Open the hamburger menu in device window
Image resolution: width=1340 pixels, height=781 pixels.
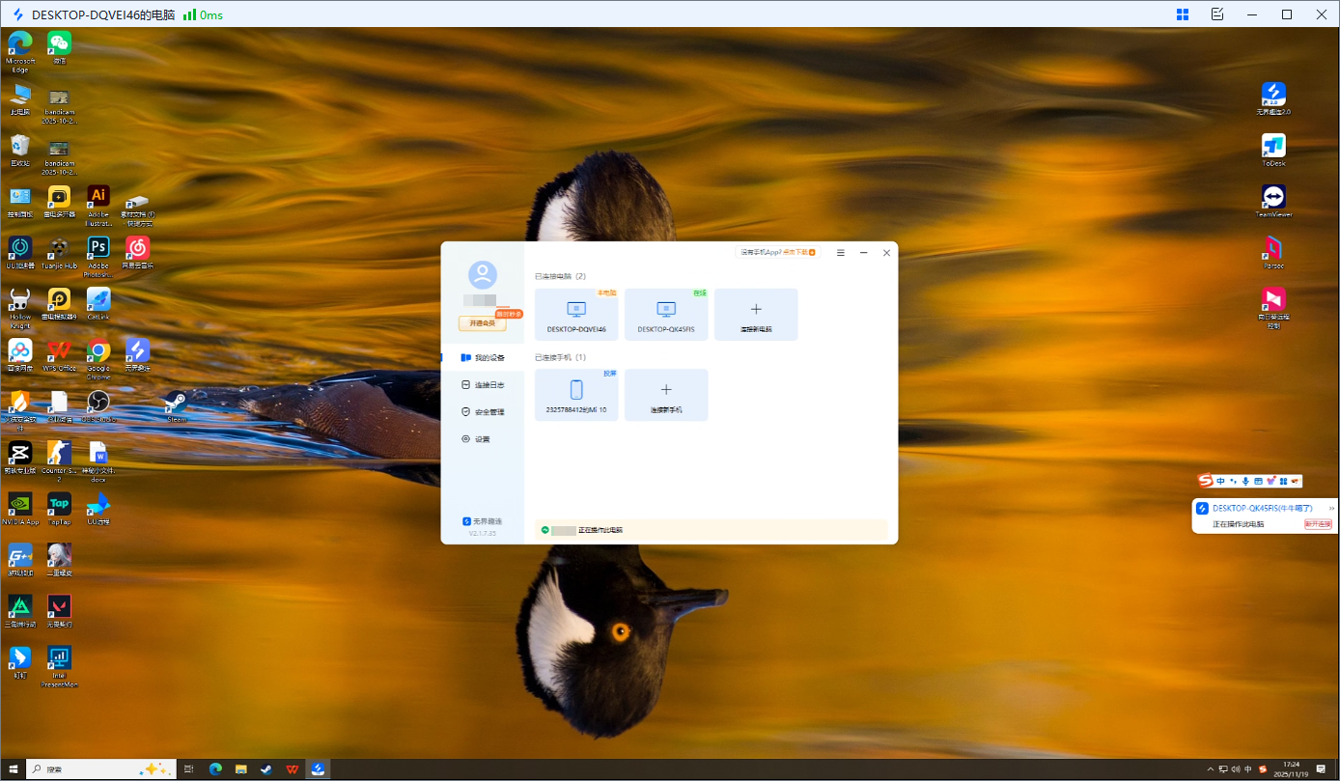click(840, 253)
